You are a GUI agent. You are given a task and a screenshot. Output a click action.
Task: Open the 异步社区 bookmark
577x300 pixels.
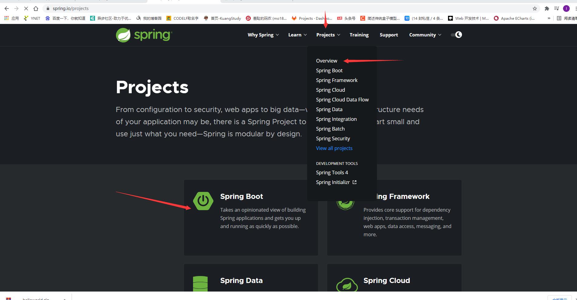coord(110,18)
